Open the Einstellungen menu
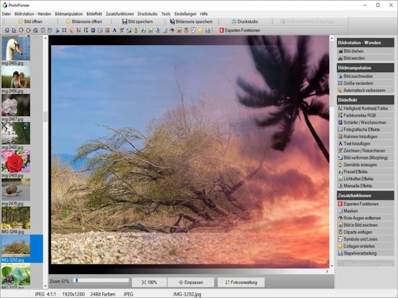This screenshot has height=298, width=398. (x=185, y=13)
